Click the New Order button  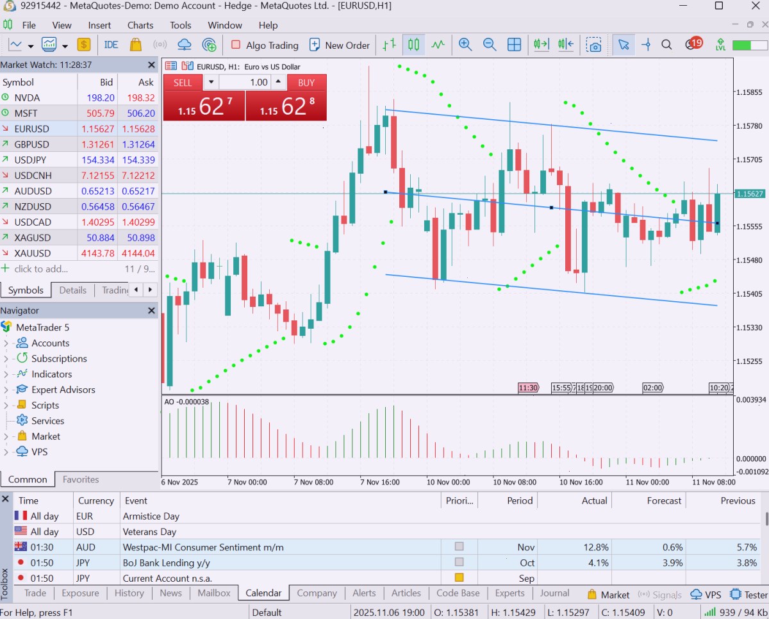coord(340,45)
